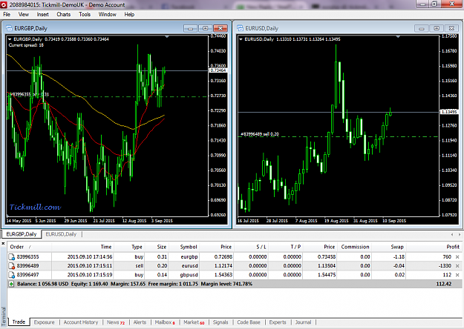Open the Insert menu
Image resolution: width=464 pixels, height=329 pixels.
(42, 14)
